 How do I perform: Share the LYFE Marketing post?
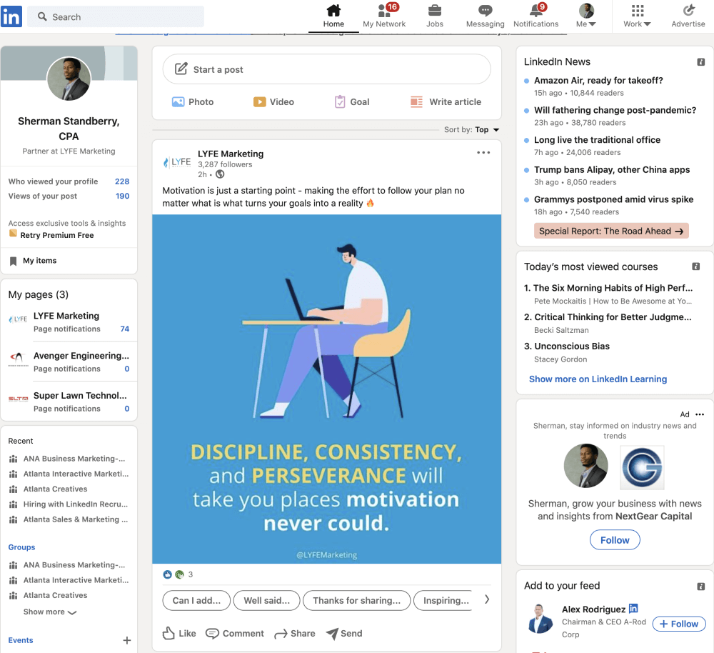pyautogui.click(x=295, y=634)
